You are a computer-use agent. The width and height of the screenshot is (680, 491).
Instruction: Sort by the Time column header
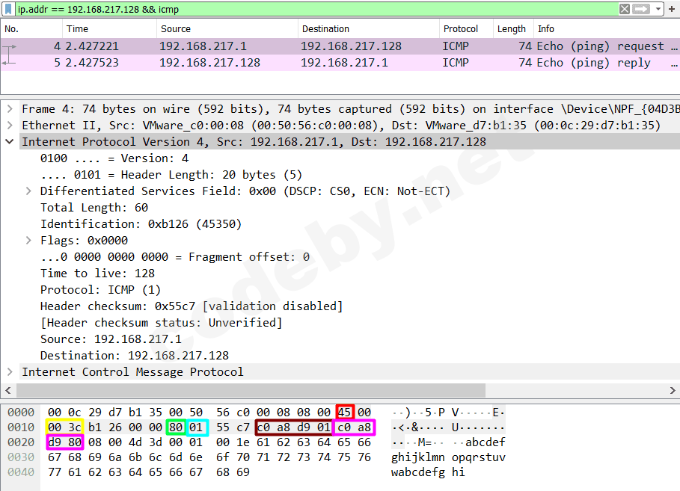coord(109,28)
